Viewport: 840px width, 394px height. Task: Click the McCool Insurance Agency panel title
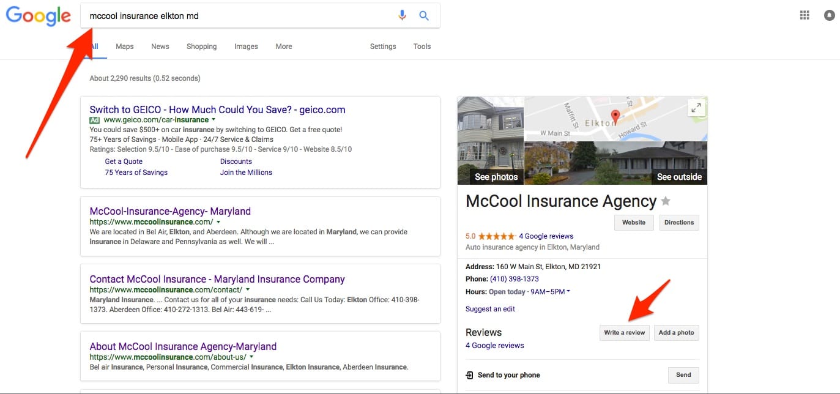coord(561,201)
